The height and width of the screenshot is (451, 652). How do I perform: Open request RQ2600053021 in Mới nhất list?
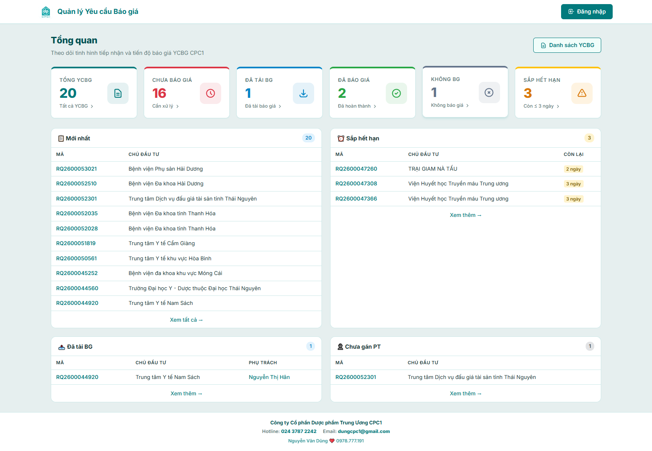[x=77, y=169]
